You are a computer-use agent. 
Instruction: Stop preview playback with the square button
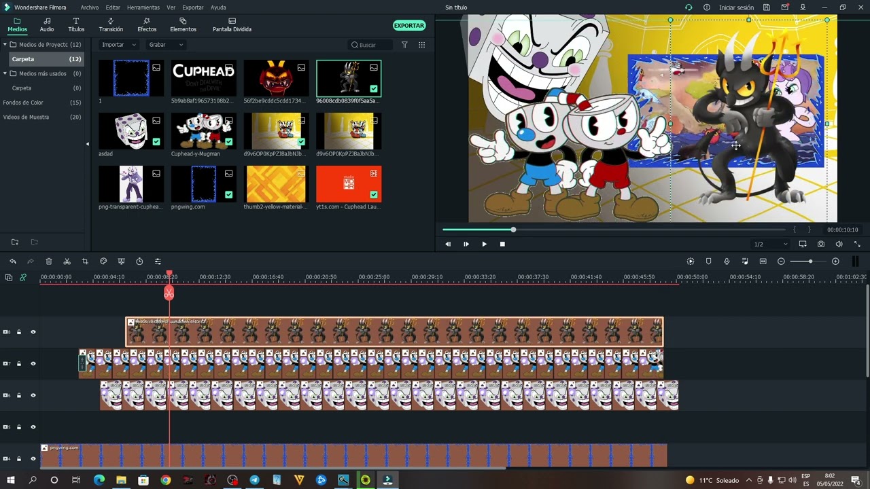502,244
